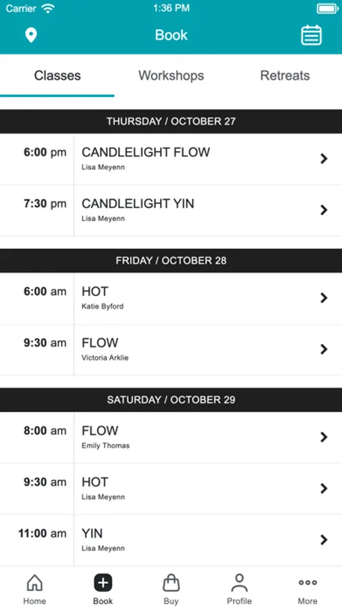Image resolution: width=342 pixels, height=607 pixels.
Task: Tap the Wi-Fi status icon
Action: [48, 8]
